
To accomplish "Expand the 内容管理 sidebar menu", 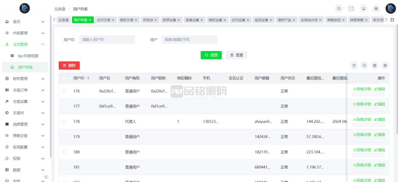I will (x=25, y=33).
